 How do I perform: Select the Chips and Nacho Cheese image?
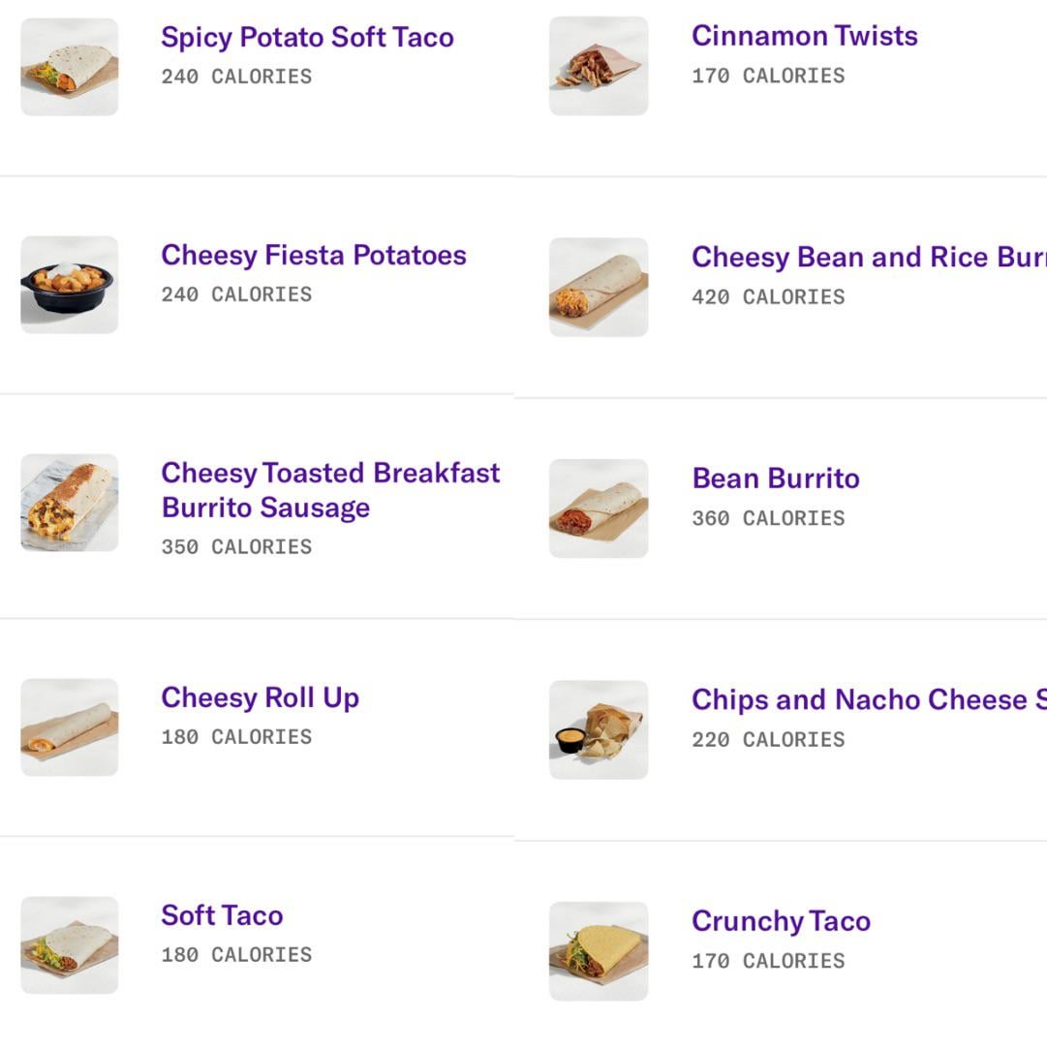[599, 729]
